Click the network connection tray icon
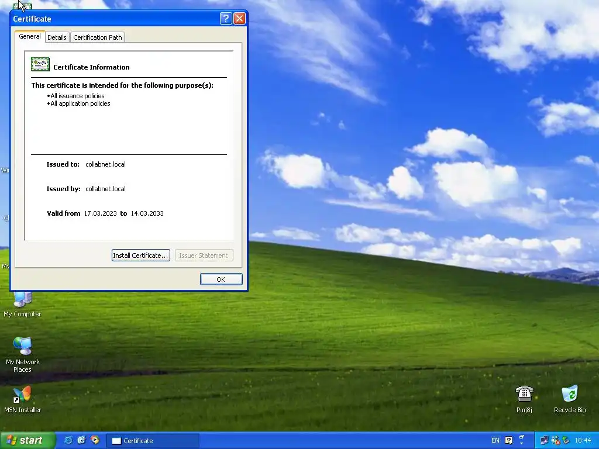 544,441
